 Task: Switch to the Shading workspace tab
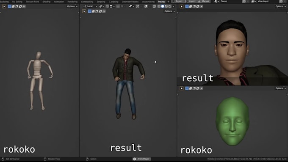tap(47, 2)
